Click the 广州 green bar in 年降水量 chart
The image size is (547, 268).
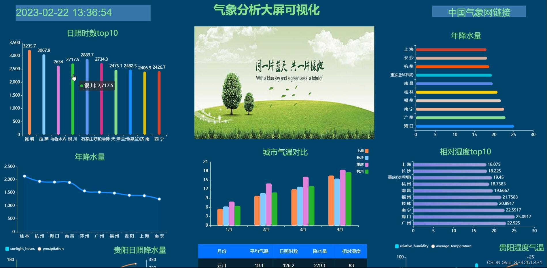click(461, 118)
